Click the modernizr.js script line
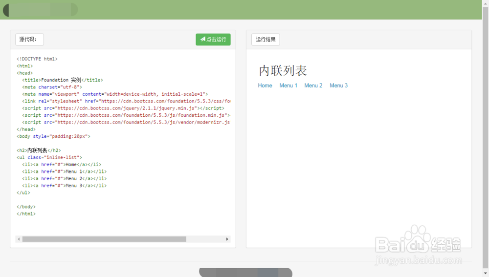 click(126, 122)
